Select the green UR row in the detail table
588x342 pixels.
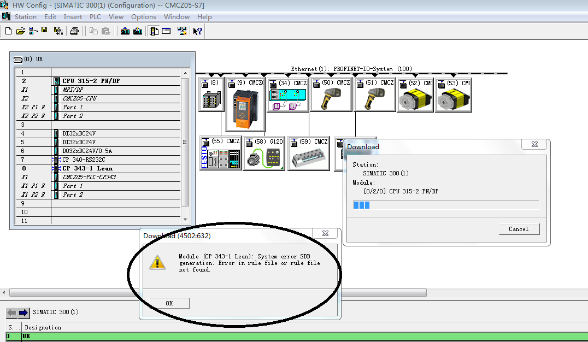(297, 337)
